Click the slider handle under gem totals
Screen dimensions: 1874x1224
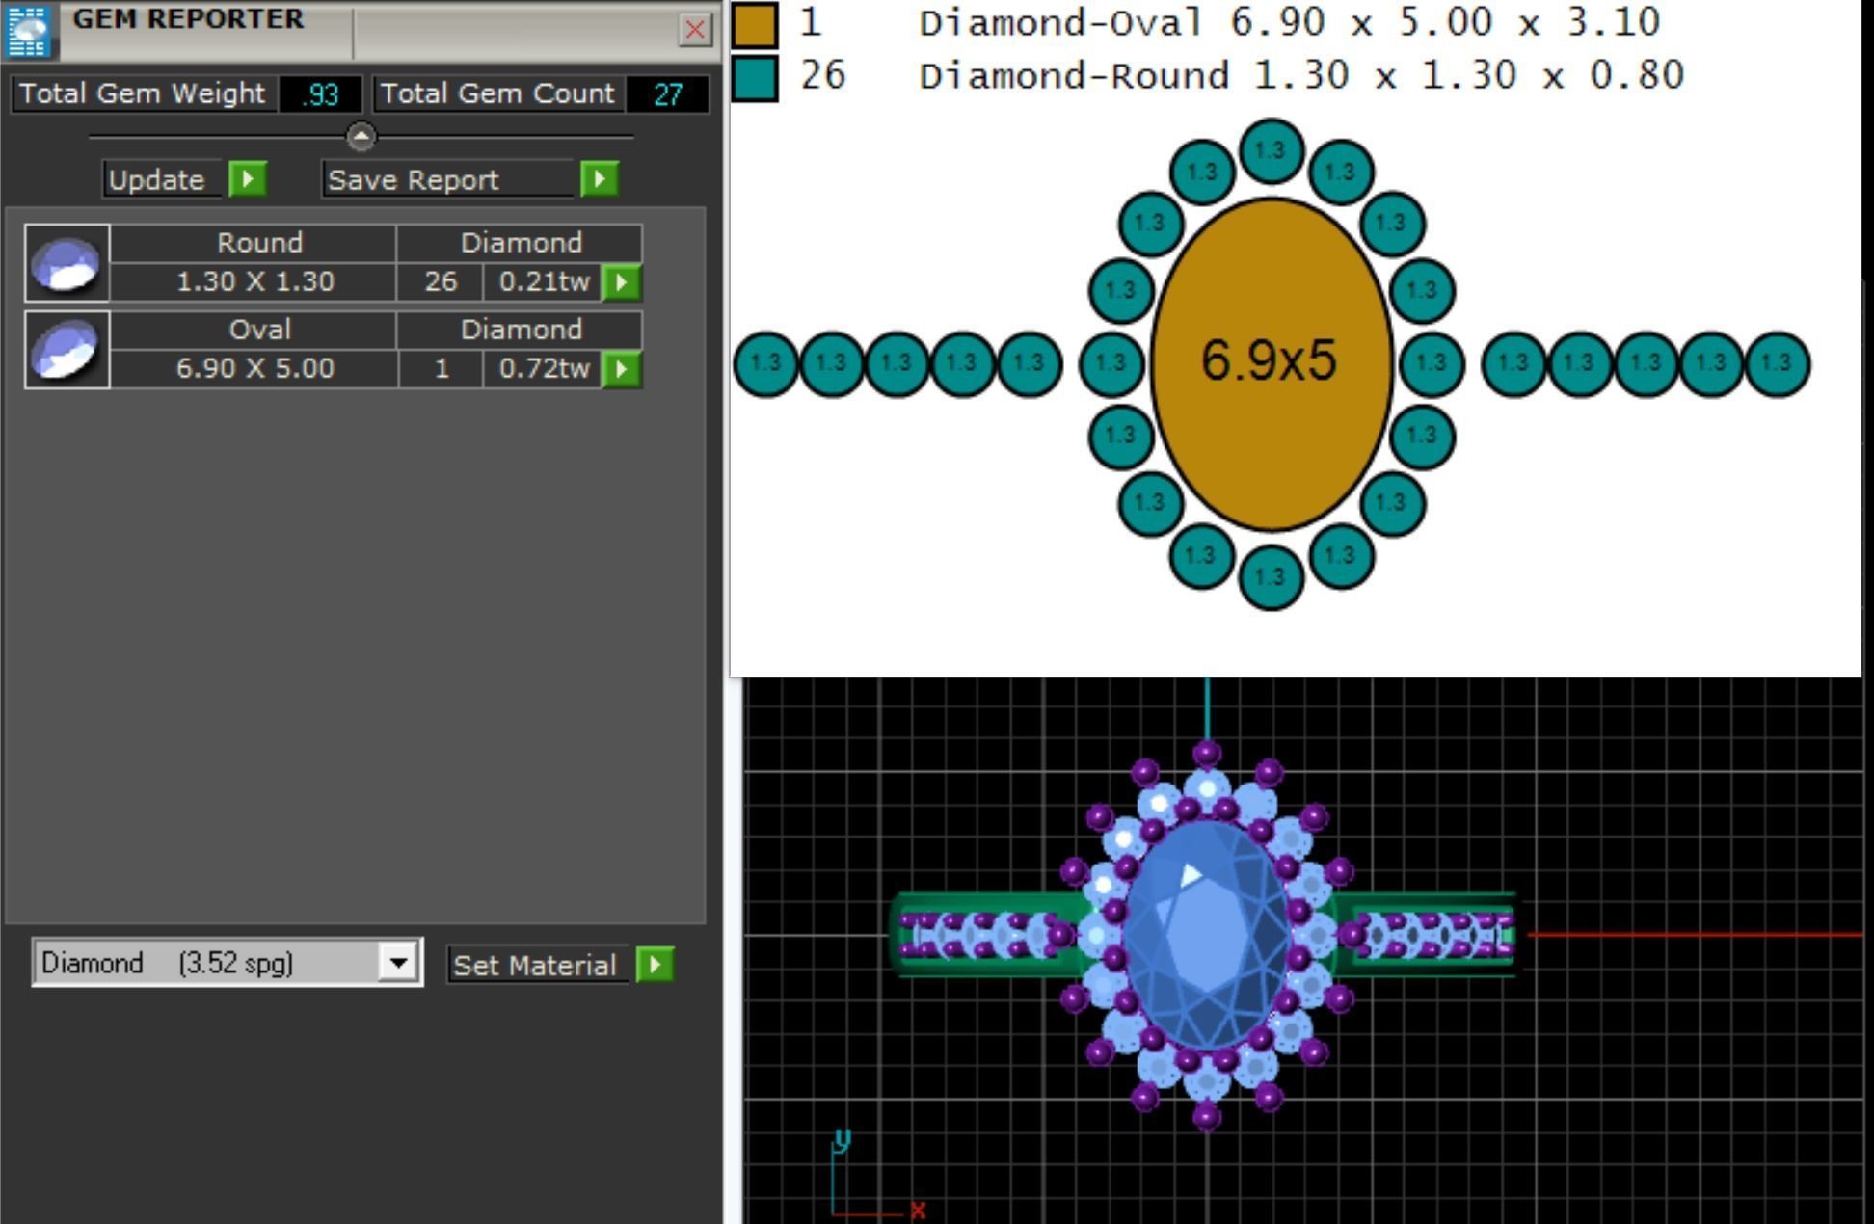coord(361,137)
